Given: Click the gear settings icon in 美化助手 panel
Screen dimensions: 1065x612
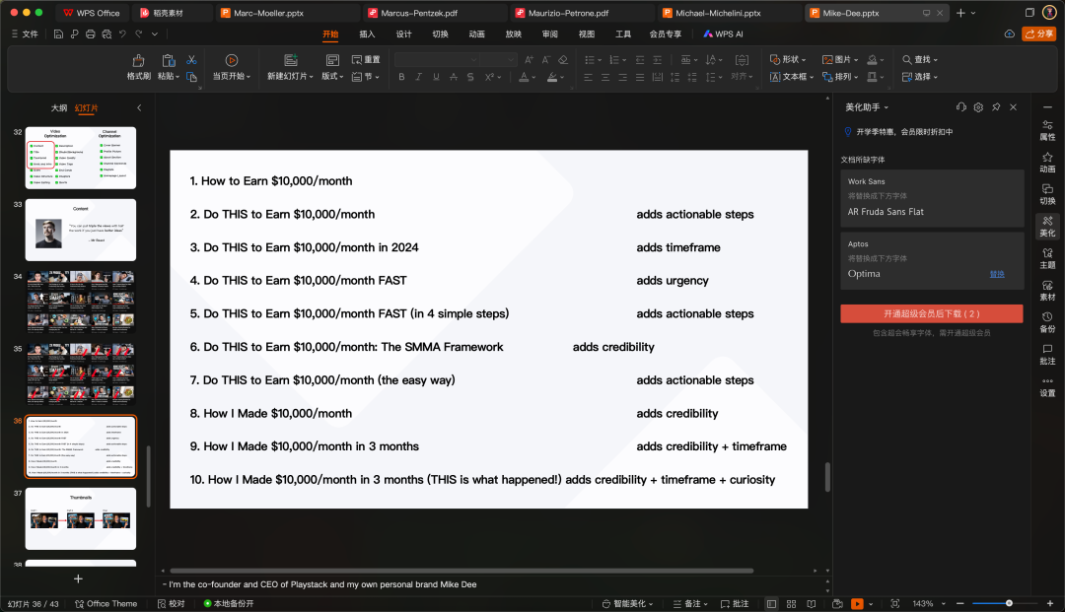Looking at the screenshot, I should (x=978, y=107).
